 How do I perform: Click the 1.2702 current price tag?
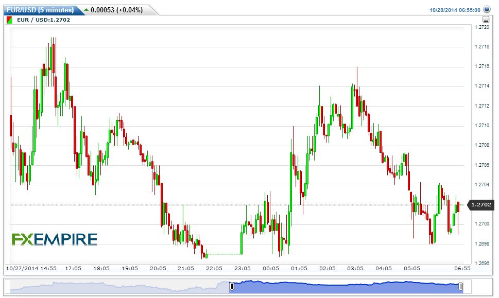(x=481, y=204)
